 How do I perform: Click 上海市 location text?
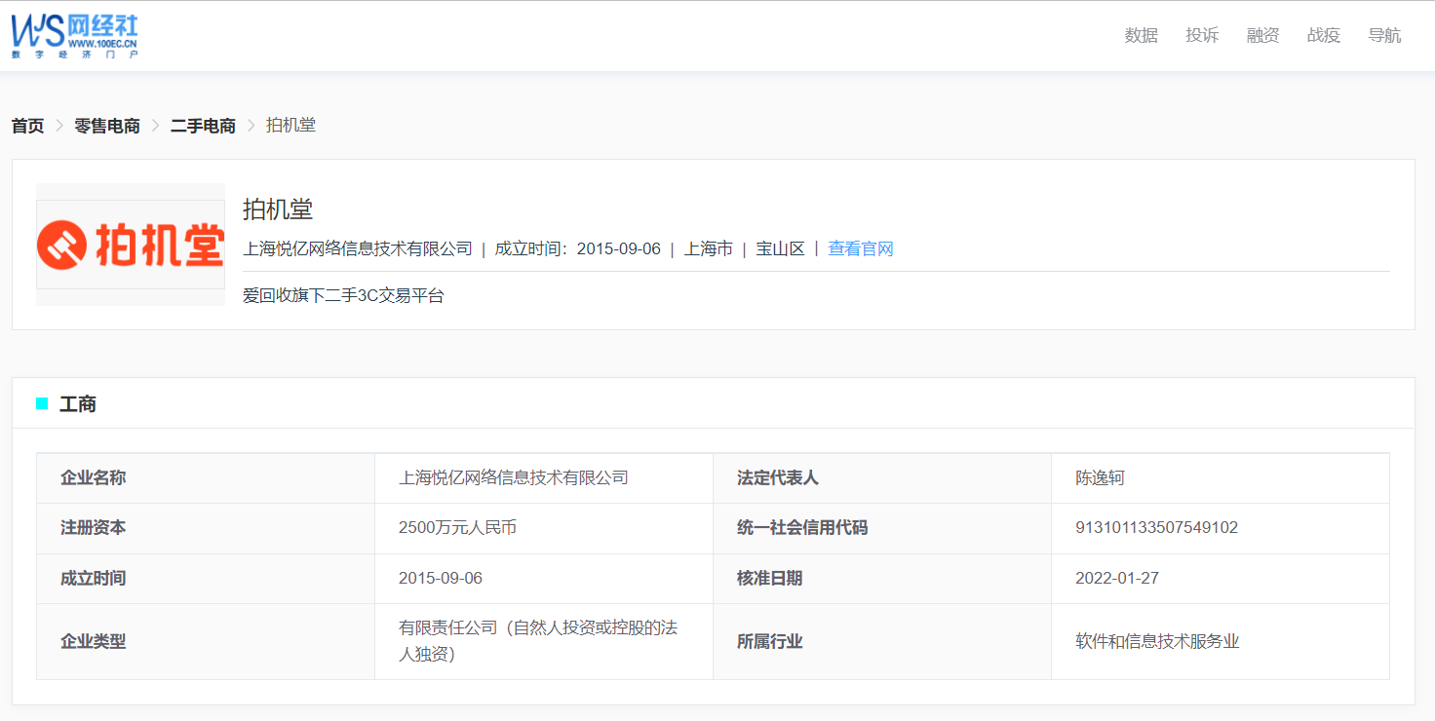[708, 248]
